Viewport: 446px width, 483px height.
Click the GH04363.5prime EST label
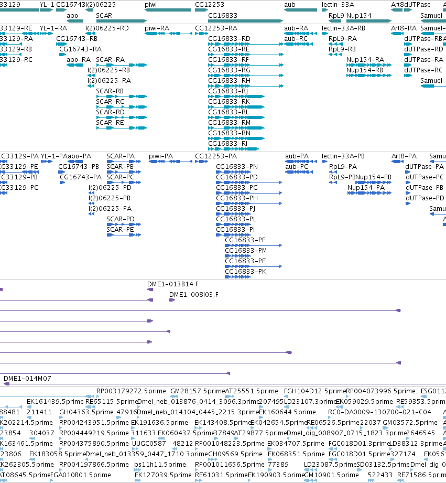pos(86,412)
